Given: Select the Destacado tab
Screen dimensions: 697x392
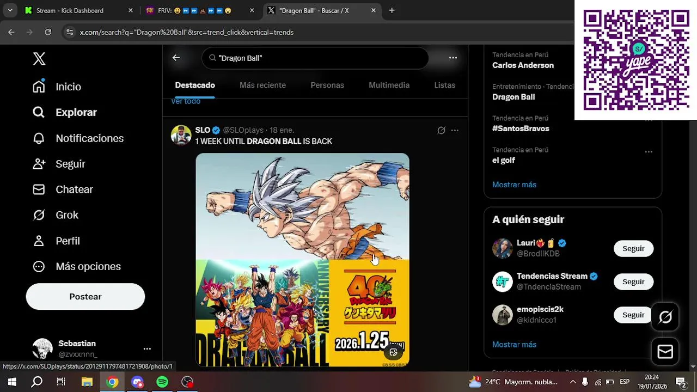Looking at the screenshot, I should [x=195, y=85].
